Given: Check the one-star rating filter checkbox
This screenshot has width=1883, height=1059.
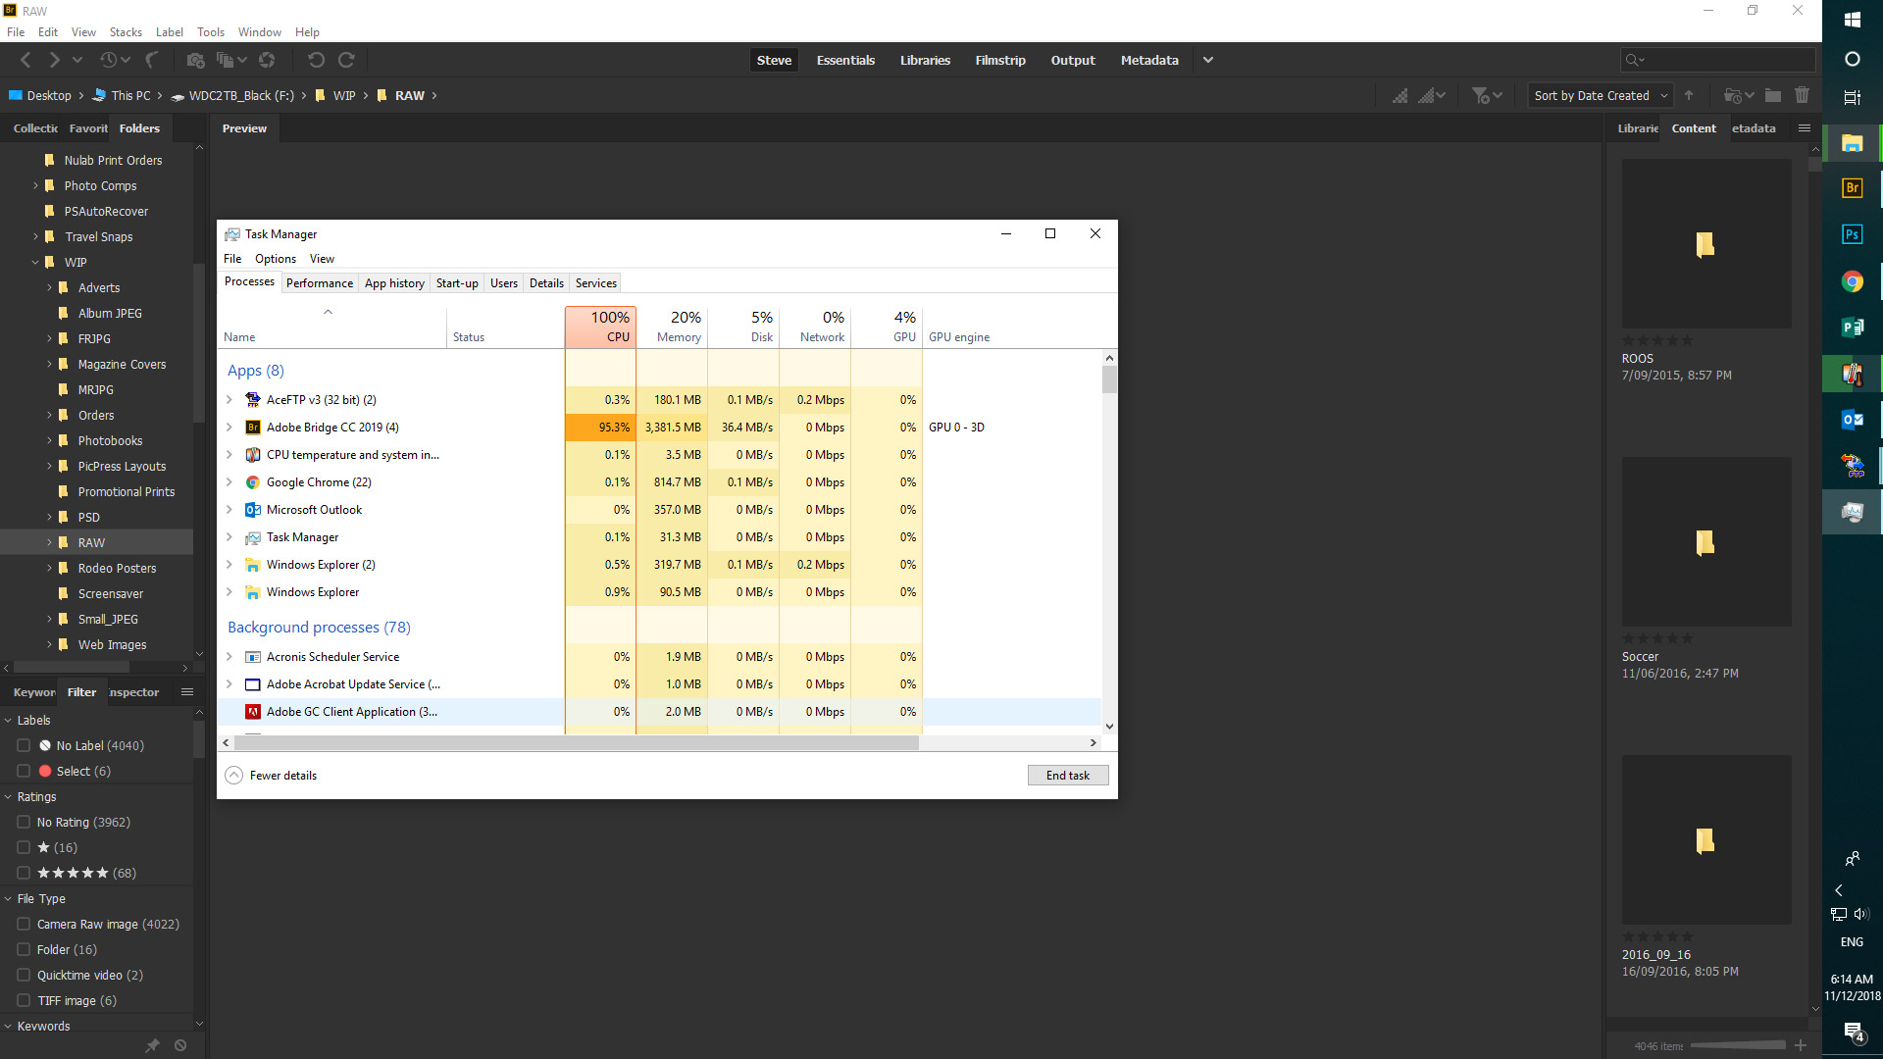Looking at the screenshot, I should 24,847.
